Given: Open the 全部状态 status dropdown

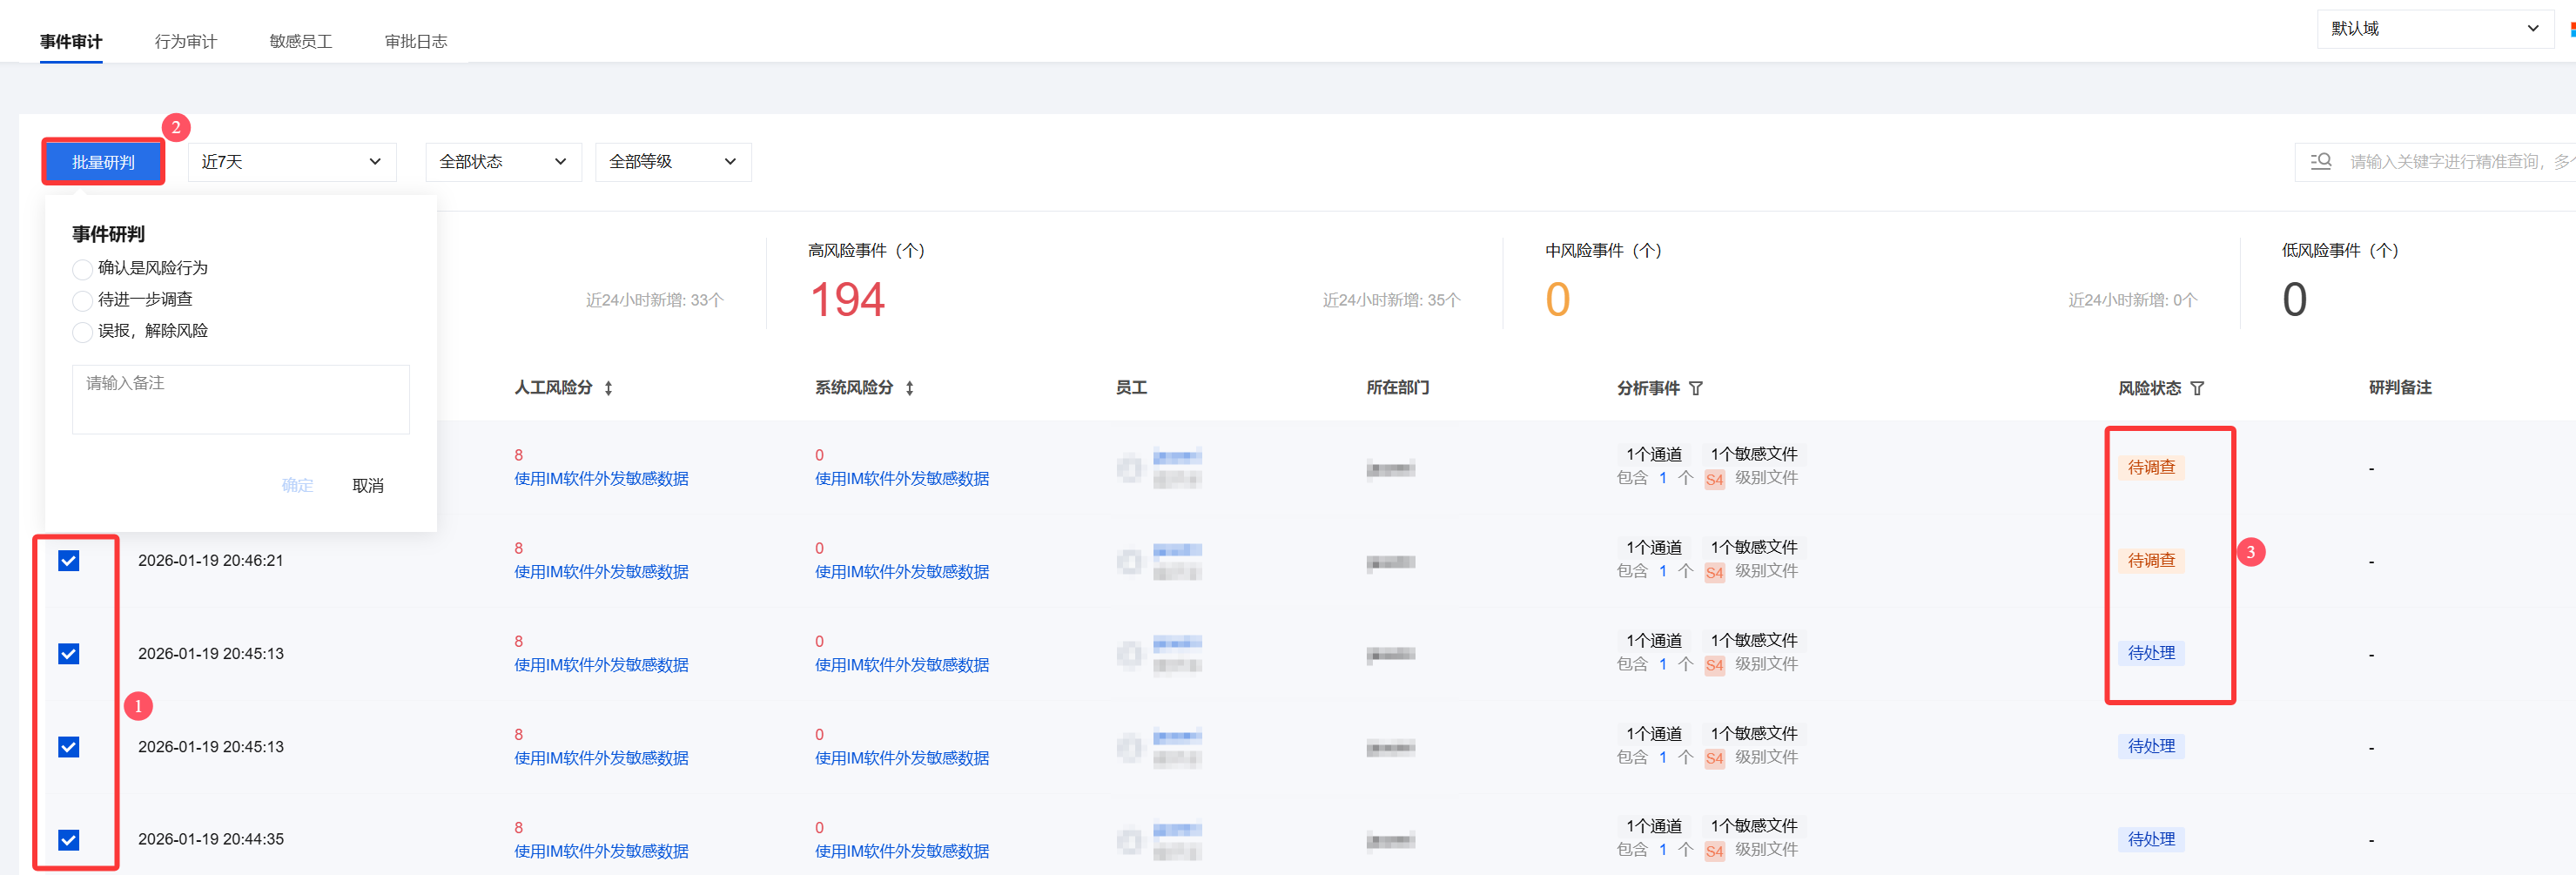Looking at the screenshot, I should [503, 162].
